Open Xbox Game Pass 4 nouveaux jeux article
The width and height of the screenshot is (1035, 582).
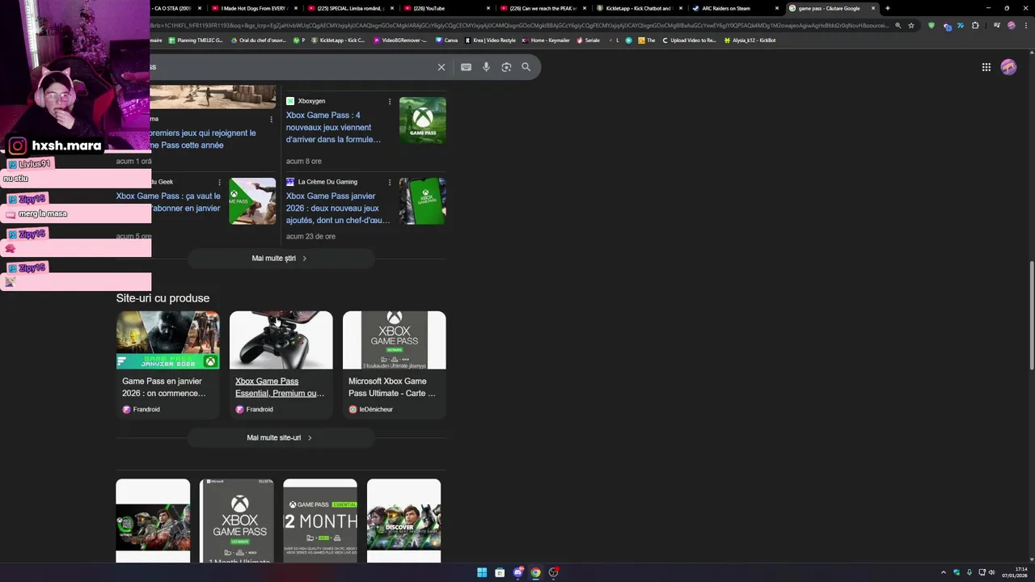(334, 127)
